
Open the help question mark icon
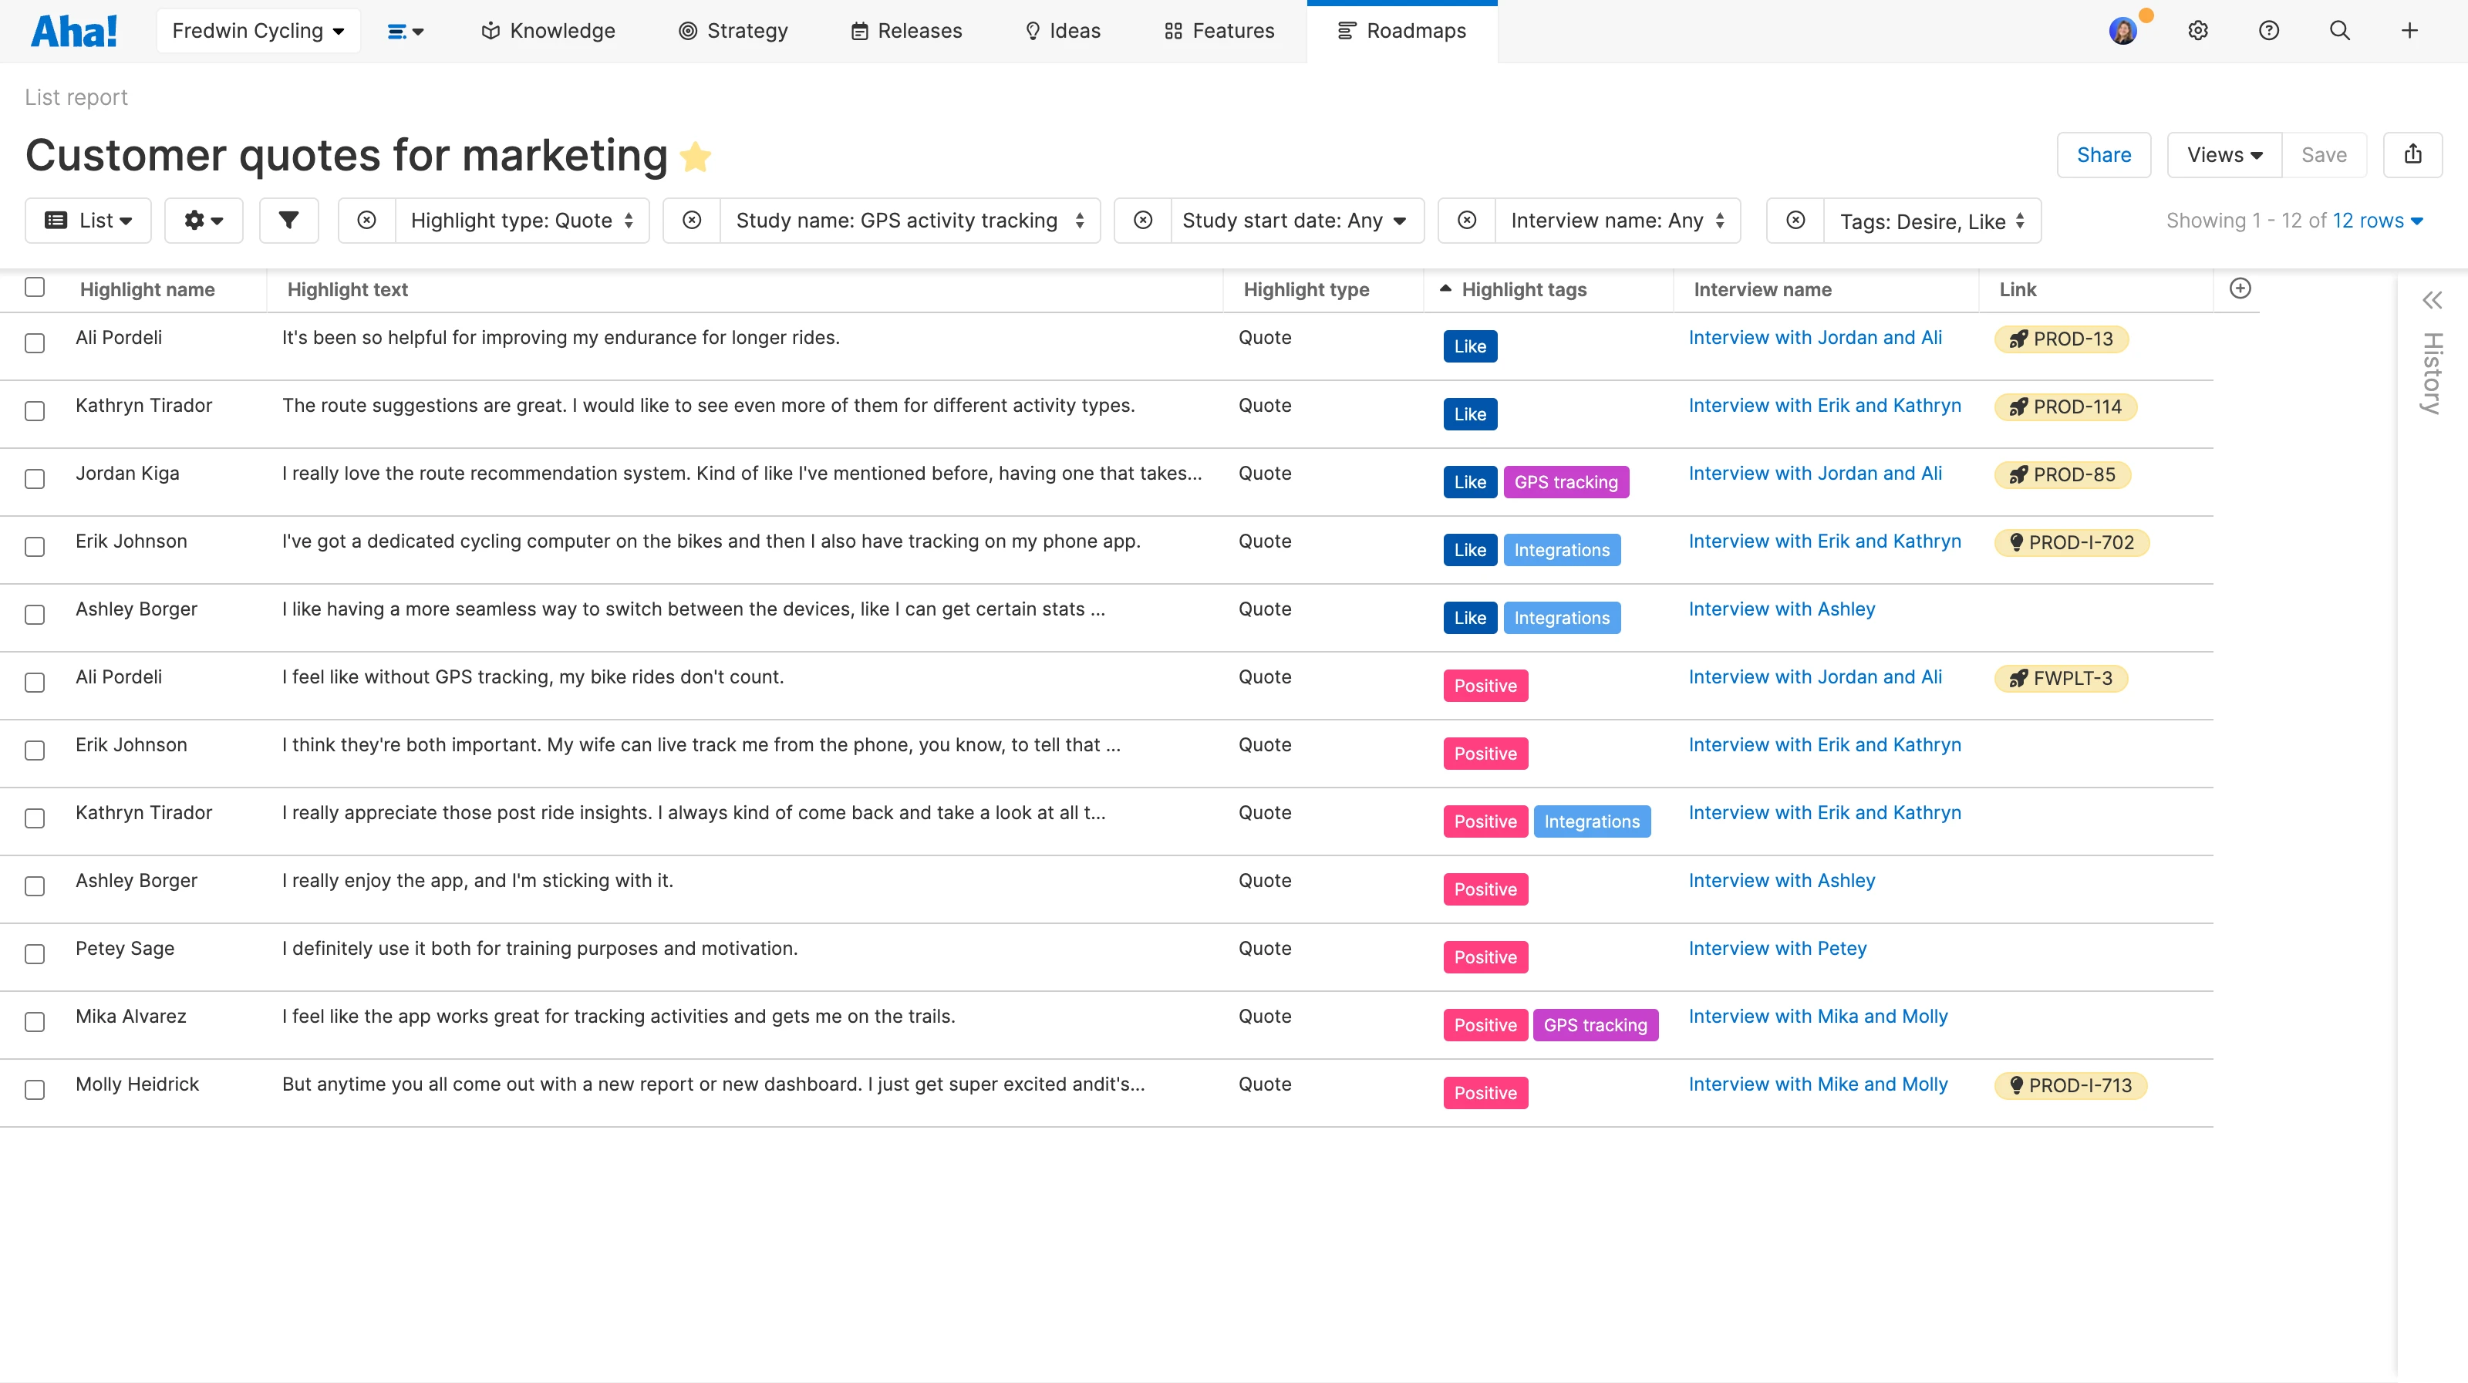coord(2269,31)
